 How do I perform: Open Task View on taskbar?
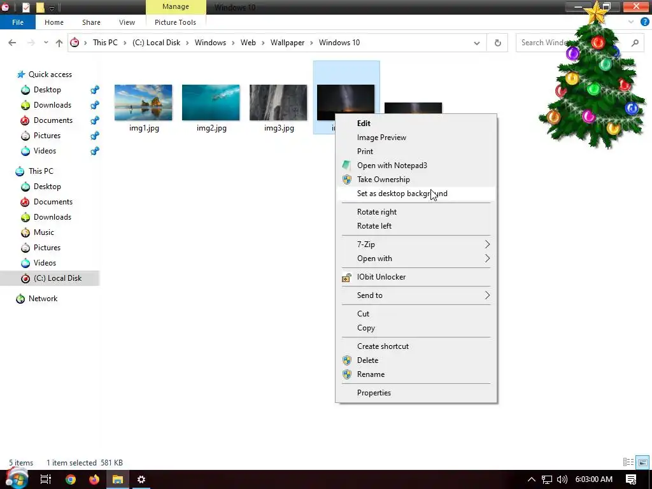tap(45, 479)
